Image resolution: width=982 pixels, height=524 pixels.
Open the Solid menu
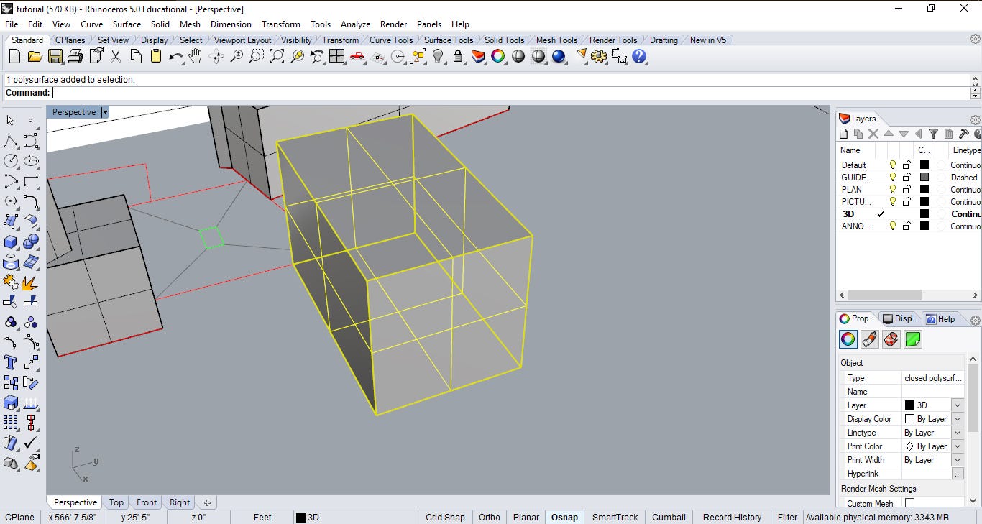pyautogui.click(x=160, y=24)
